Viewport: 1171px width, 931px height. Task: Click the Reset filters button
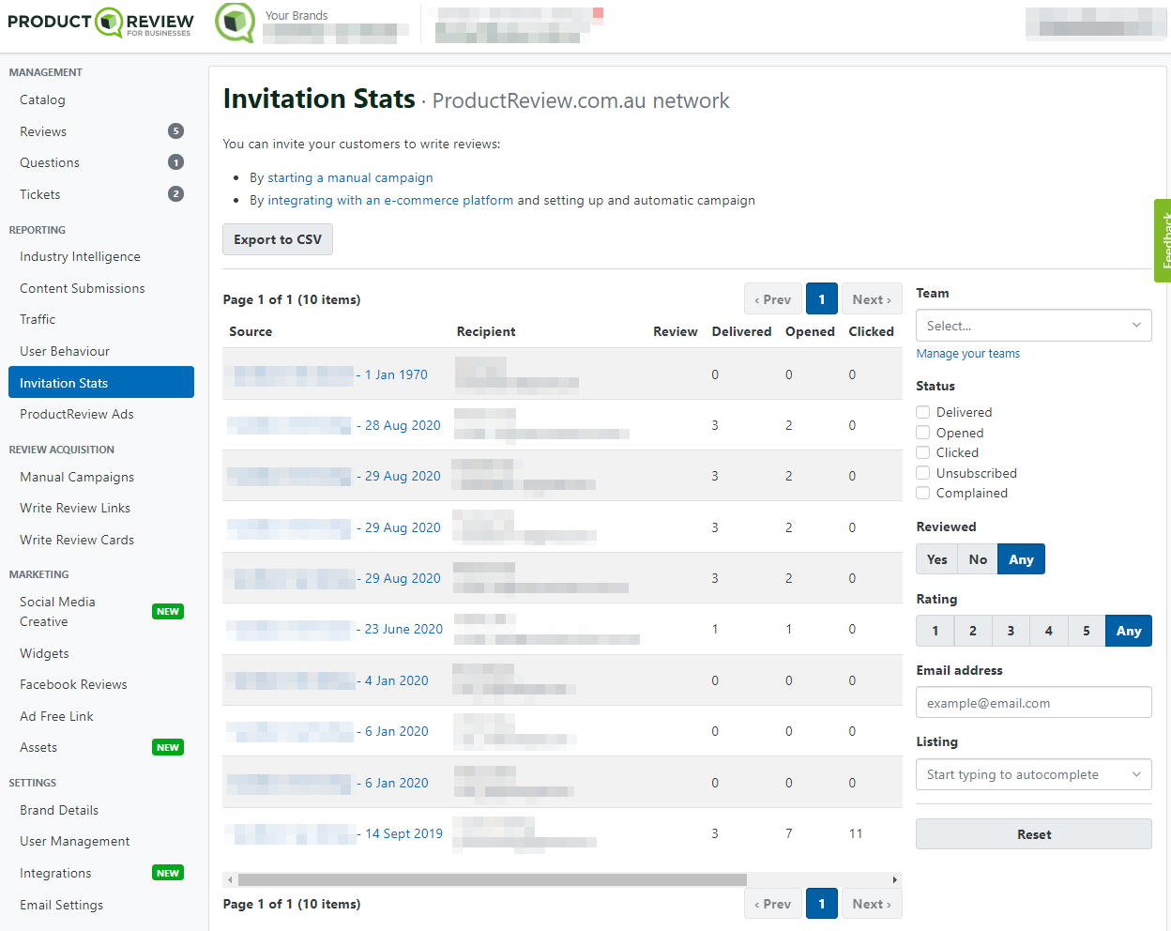point(1034,834)
